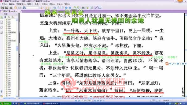Click the second T text icon
This screenshot has width=187, height=105.
91,8
